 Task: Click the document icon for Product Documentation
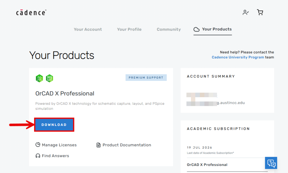pyautogui.click(x=98, y=145)
